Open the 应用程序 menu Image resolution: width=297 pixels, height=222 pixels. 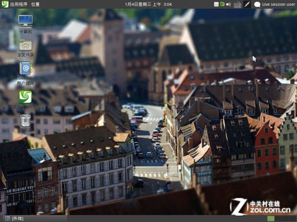point(18,4)
